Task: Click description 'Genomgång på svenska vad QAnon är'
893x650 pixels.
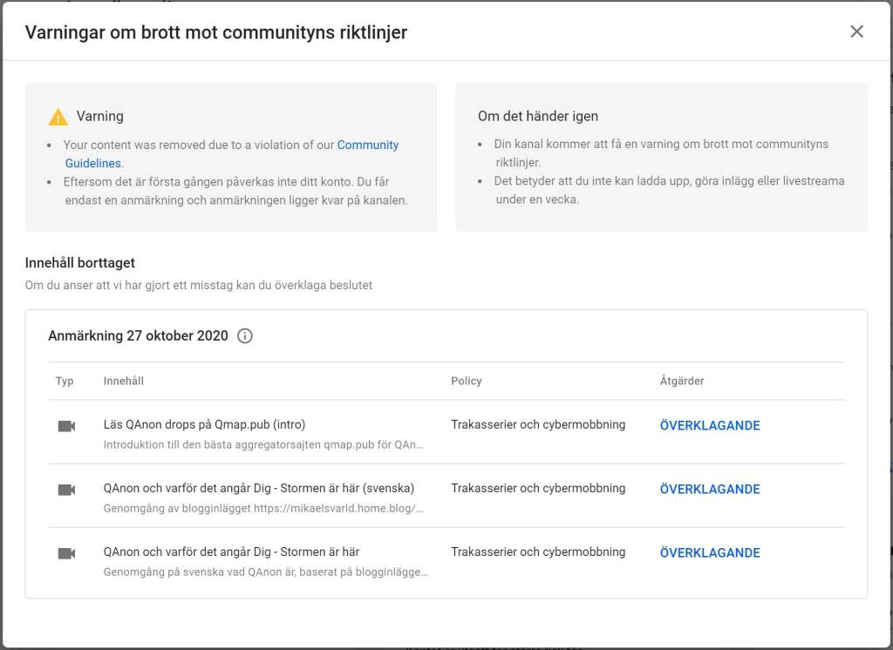Action: click(x=265, y=572)
